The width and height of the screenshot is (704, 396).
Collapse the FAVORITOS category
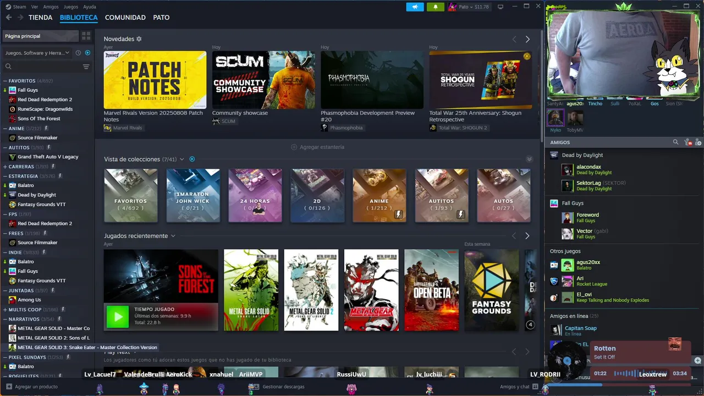(5, 81)
